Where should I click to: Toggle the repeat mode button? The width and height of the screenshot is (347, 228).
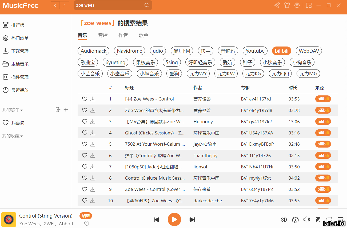tap(329, 219)
